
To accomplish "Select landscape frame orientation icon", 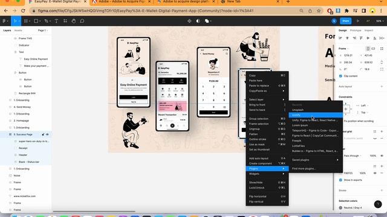I will [x=373, y=48].
